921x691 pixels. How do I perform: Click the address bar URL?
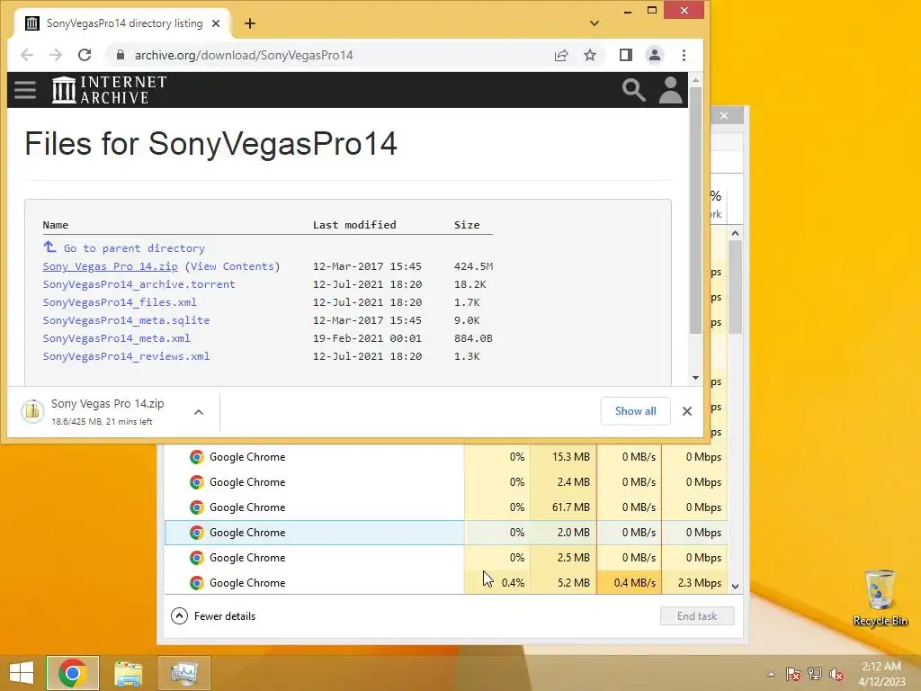pos(244,55)
